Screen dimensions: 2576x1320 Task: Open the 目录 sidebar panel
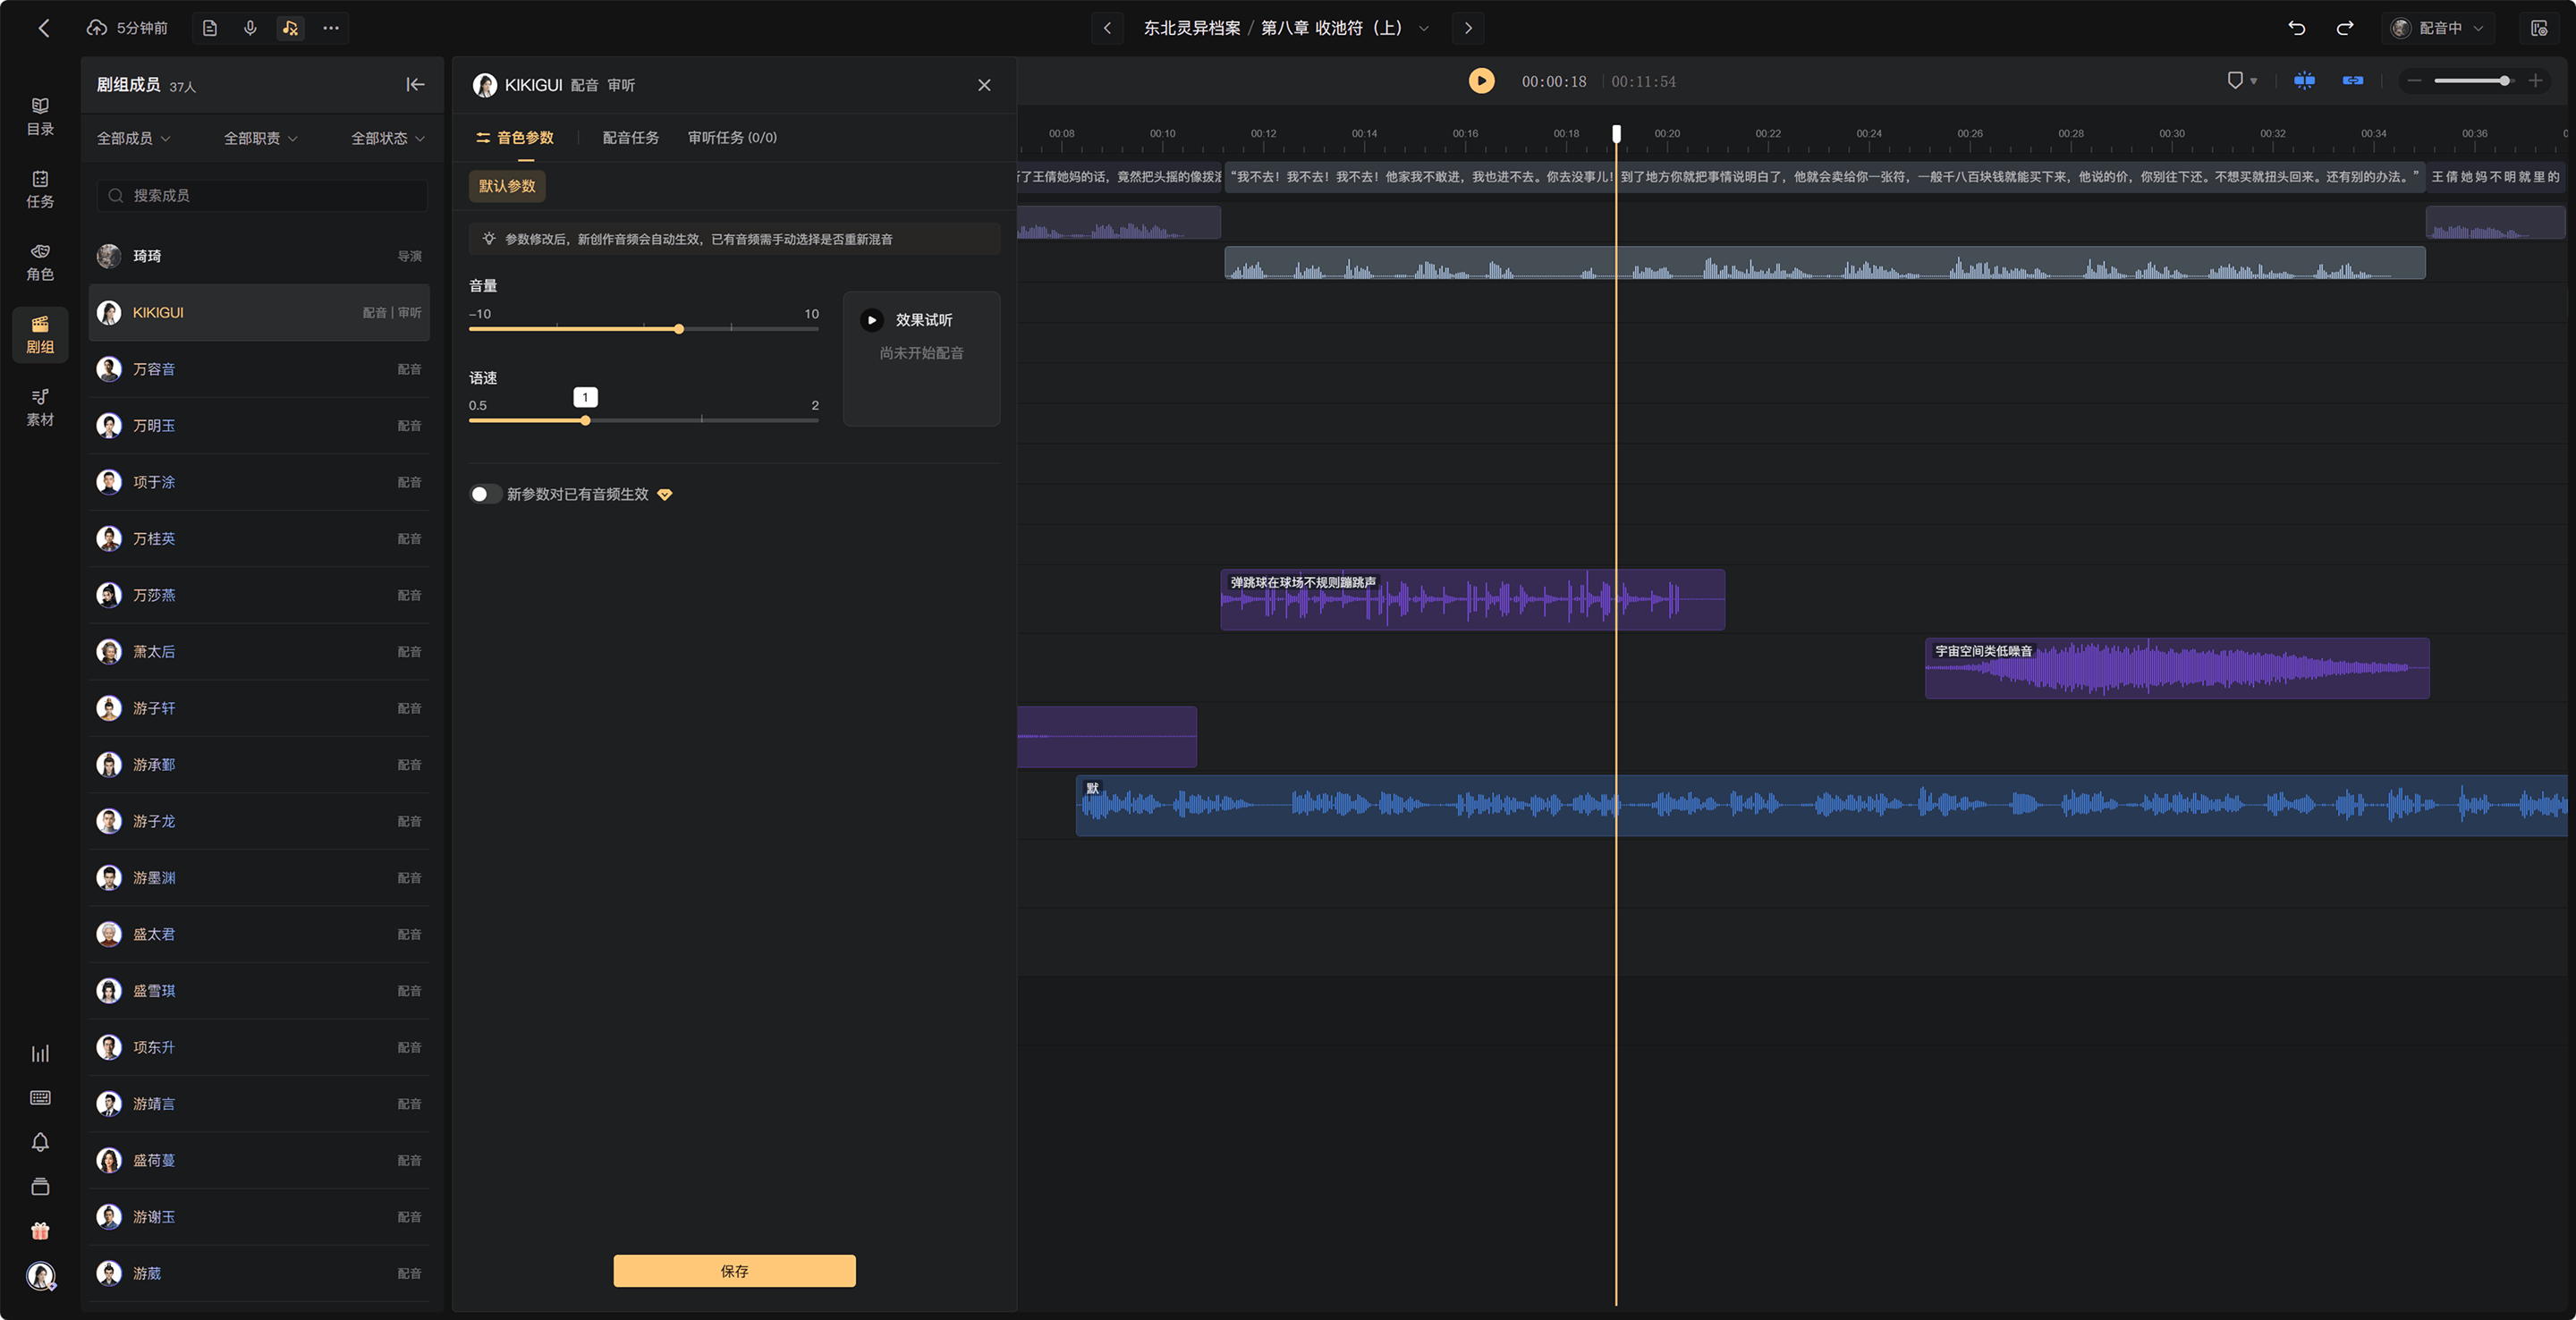click(x=40, y=116)
